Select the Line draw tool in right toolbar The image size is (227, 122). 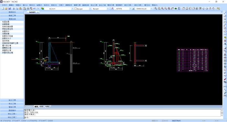pyautogui.click(x=225, y=13)
